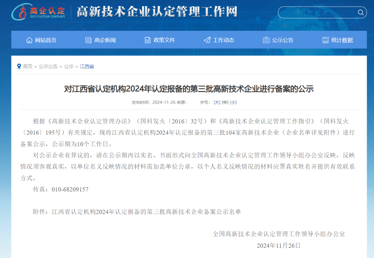Go to 首页 in the breadcrumb
Image resolution: width=374 pixels, height=258 pixels.
[x=28, y=66]
